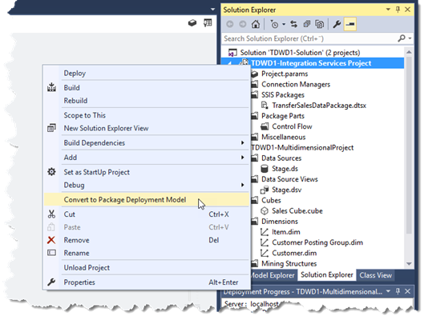Select Solution 'TDWD1-Solution' node
The height and width of the screenshot is (324, 424).
(x=300, y=52)
